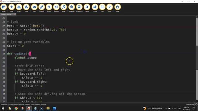This screenshot has height=111, width=198.
Task: Open the Help button
Action: pyautogui.click(x=110, y=8)
